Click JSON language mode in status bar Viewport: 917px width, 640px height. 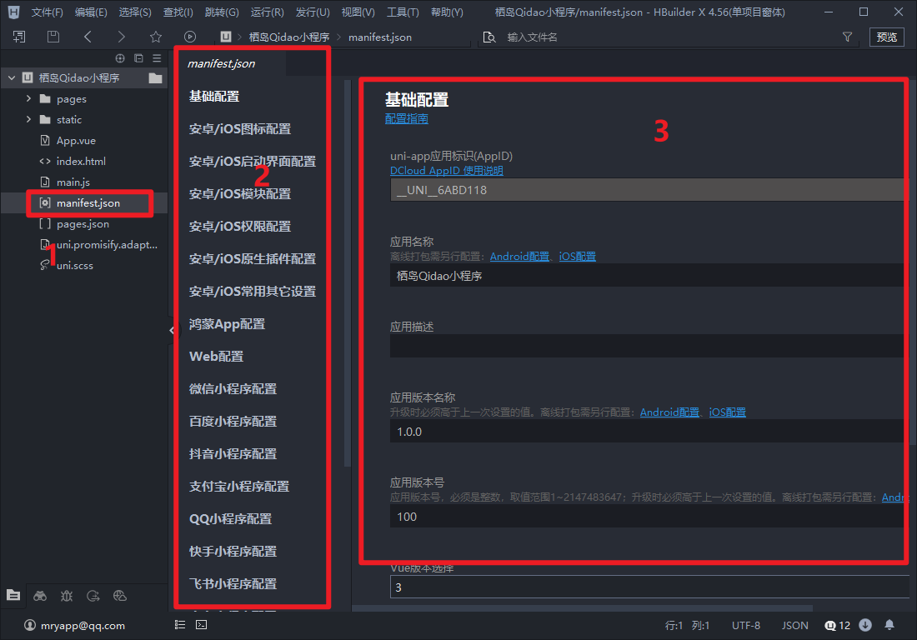point(794,625)
